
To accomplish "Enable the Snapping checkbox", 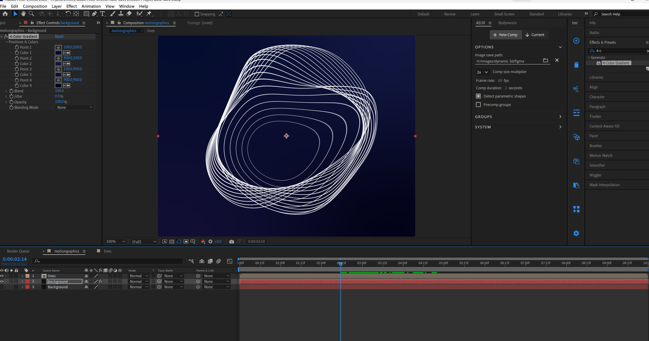I will pyautogui.click(x=197, y=14).
